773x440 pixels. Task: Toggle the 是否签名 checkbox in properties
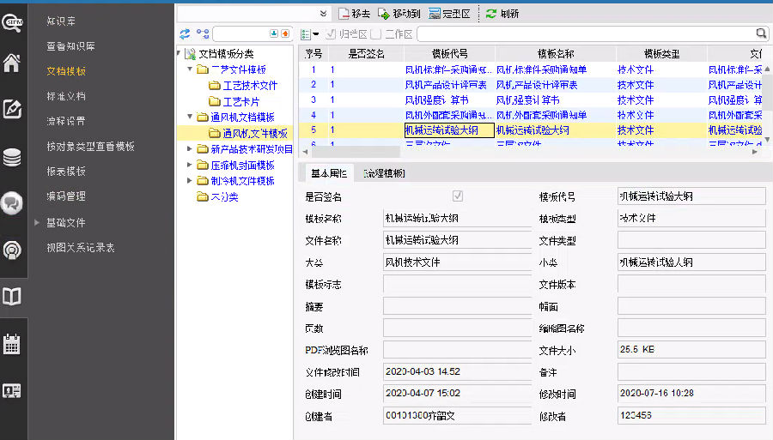(458, 196)
